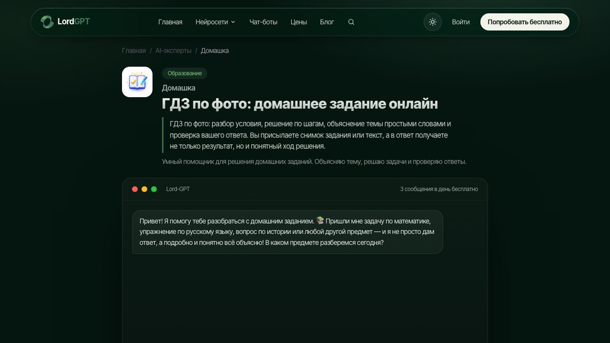Click the bot greeting message bubble
The image size is (610, 343).
(x=287, y=232)
